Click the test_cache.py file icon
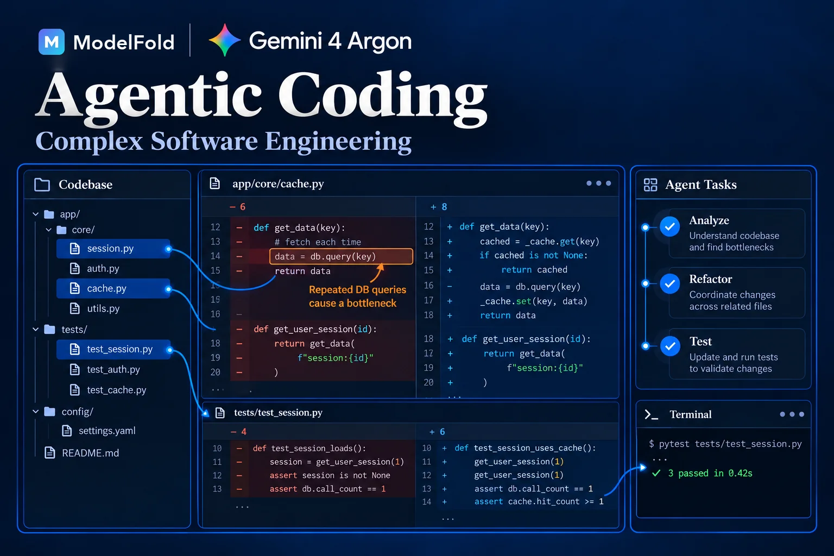The image size is (834, 556). coord(75,390)
